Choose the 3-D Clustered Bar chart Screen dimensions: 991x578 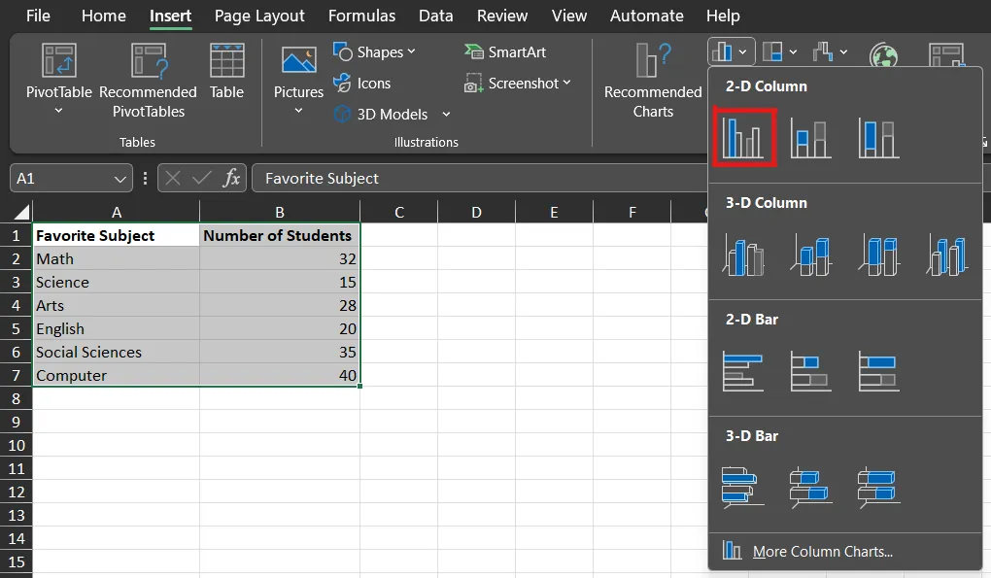click(x=743, y=488)
